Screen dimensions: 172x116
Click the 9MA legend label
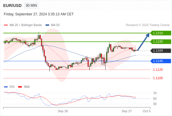[x=27, y=87]
